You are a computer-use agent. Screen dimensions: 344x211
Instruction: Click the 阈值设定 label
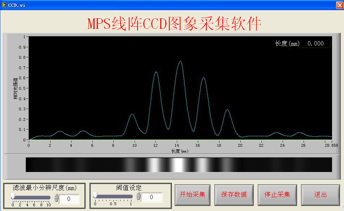tap(129, 188)
